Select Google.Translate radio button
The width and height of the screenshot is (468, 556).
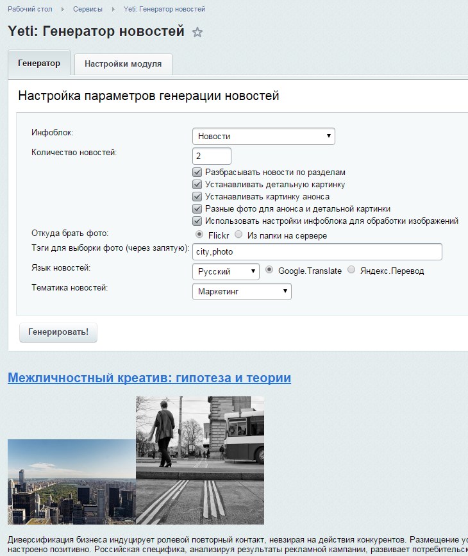click(269, 271)
